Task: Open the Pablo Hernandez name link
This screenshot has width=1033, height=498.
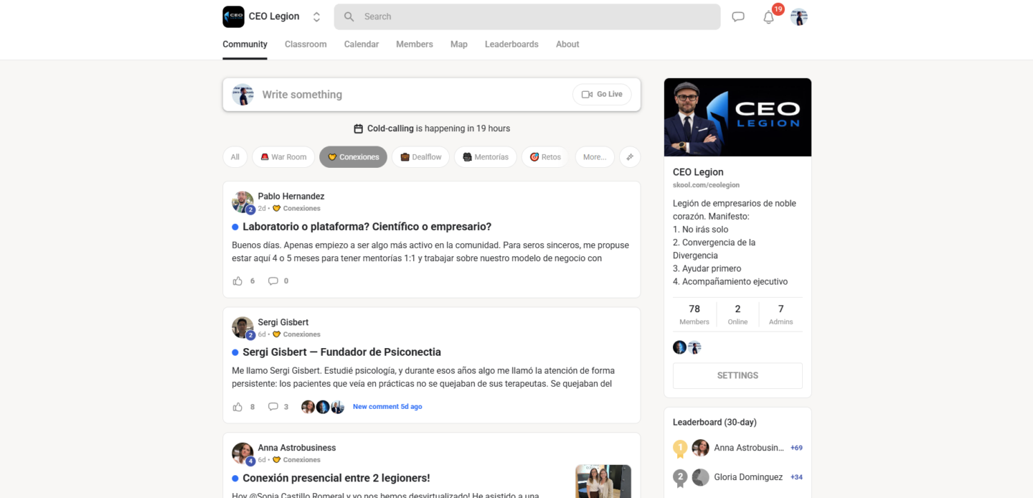Action: click(x=291, y=197)
